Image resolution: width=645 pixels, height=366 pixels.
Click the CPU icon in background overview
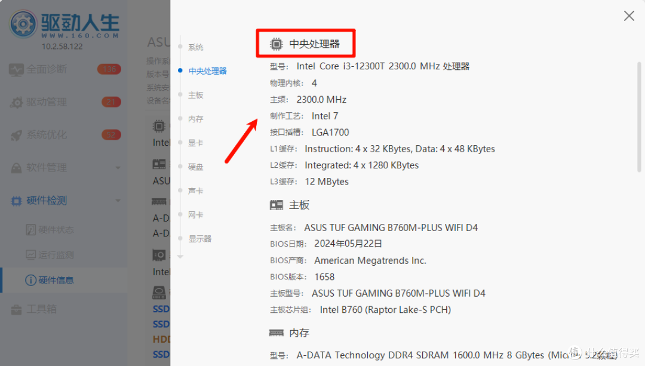pyautogui.click(x=159, y=126)
